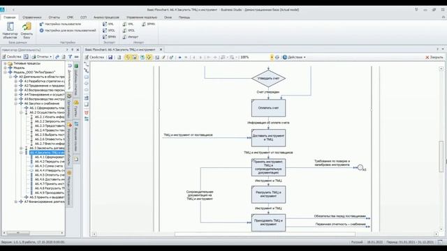Image resolution: width=447 pixels, height=251 pixels.
Task: Select the Утвердить счет decision diamond
Action: 268,78
